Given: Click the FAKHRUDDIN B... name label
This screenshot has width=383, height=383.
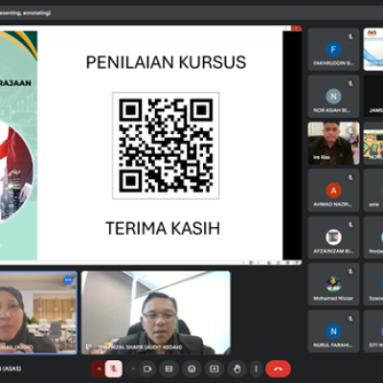Looking at the screenshot, I should [333, 63].
